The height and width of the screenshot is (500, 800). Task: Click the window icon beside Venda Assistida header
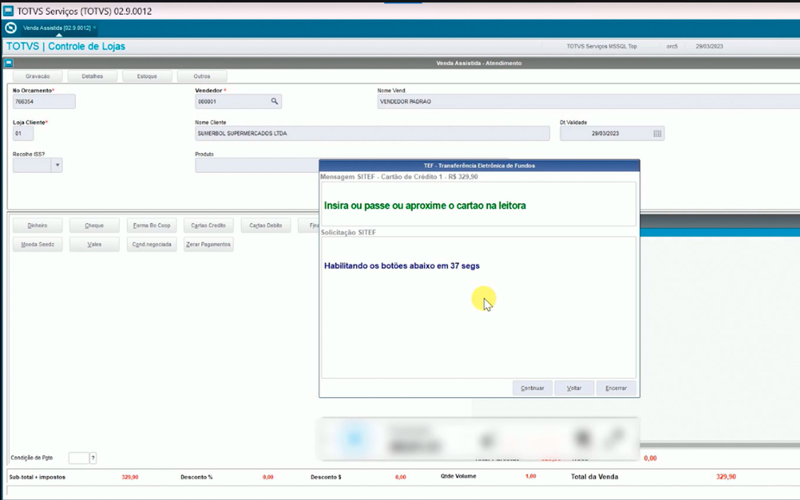click(x=9, y=63)
